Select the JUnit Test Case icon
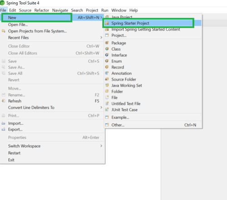Image resolution: width=227 pixels, height=200 pixels. point(107,109)
